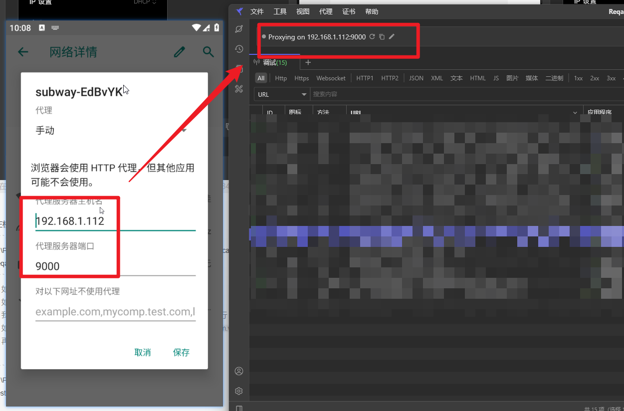
Task: Toggle the 媒体 content filter
Action: coord(532,78)
